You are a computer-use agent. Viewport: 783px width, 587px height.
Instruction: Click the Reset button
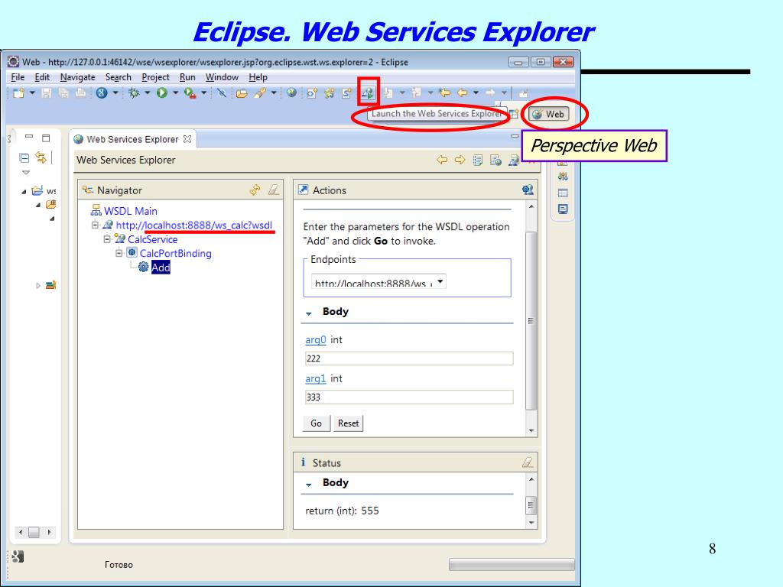pos(348,423)
